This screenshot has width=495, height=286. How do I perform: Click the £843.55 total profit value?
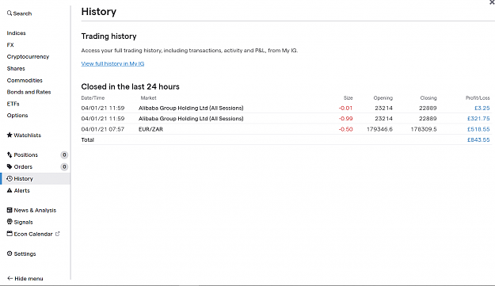pyautogui.click(x=478, y=140)
